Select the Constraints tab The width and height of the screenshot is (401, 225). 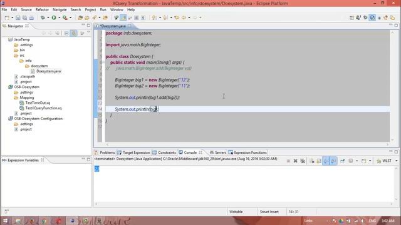164,152
